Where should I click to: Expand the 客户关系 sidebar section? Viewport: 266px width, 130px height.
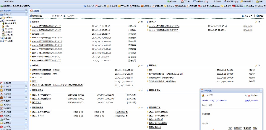point(26,105)
